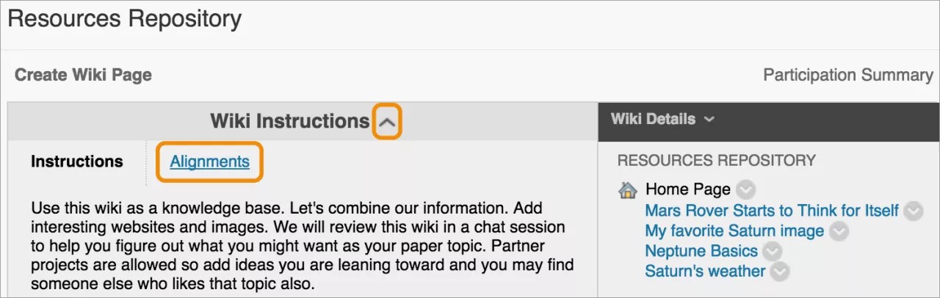Click the Wiki Details panel title

(653, 119)
